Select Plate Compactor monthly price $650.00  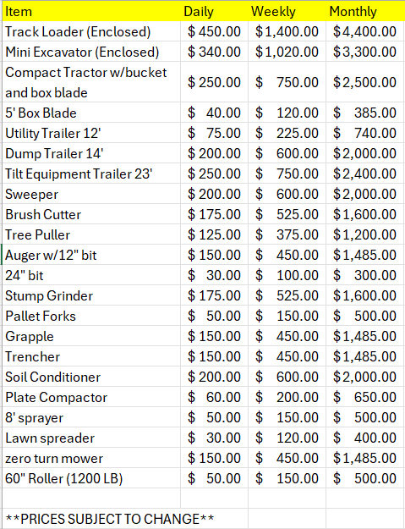365,397
